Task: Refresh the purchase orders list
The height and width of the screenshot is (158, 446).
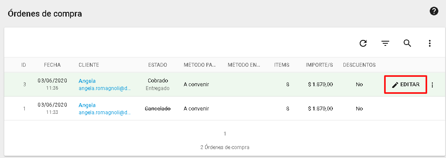Action: tap(363, 43)
